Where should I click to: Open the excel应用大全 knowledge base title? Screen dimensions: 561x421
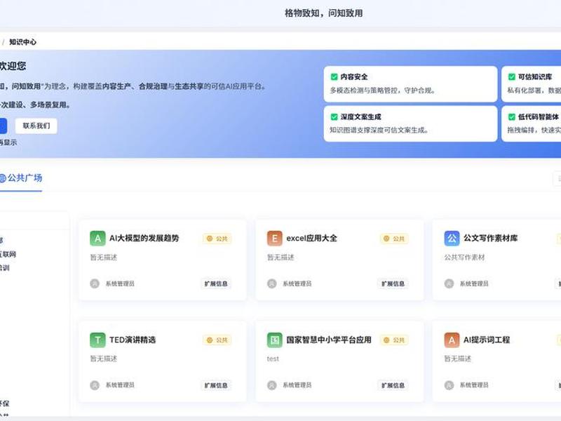[x=311, y=238]
